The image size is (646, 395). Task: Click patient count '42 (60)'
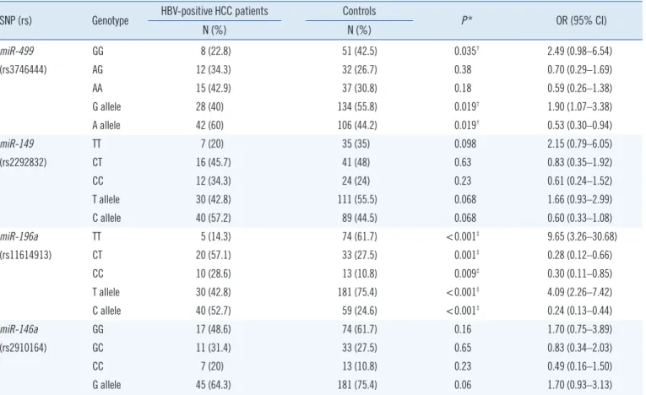[x=209, y=125]
